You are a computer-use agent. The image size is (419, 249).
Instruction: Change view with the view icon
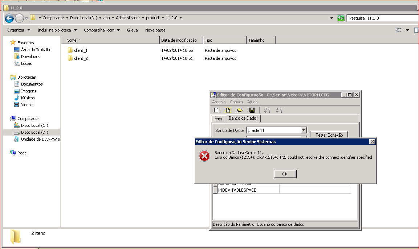pyautogui.click(x=399, y=30)
